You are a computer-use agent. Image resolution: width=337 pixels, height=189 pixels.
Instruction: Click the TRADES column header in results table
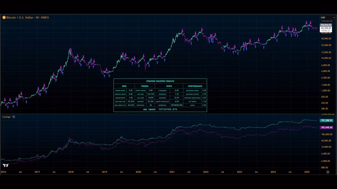pos(145,86)
